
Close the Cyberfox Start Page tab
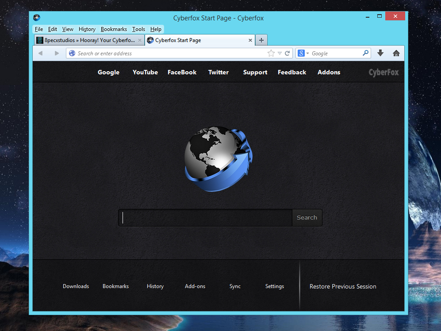click(250, 40)
